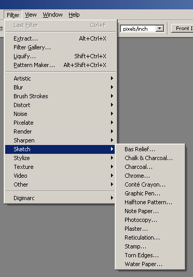Open Filter Gallery…
Screen dimensions: 193x277
(60, 47)
